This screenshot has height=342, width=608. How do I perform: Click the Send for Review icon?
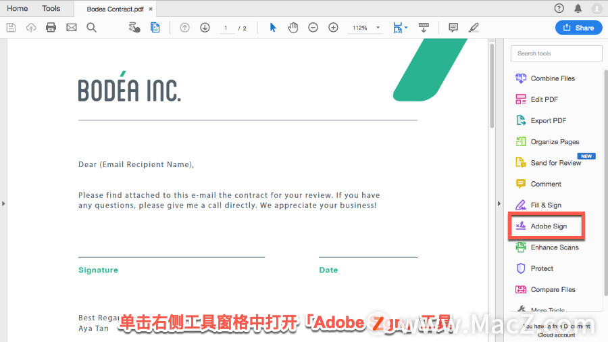[521, 162]
